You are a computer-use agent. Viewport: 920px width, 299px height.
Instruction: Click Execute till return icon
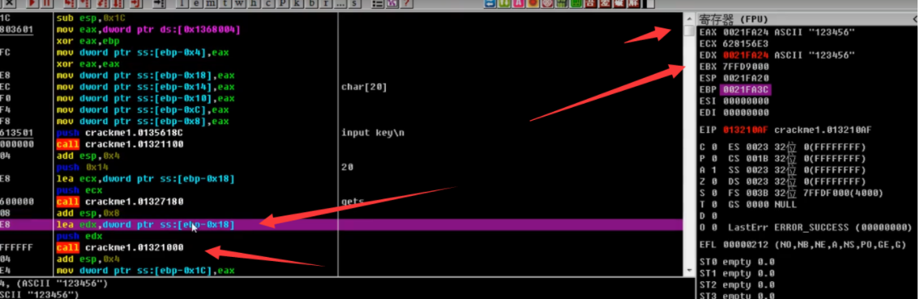coord(135,3)
